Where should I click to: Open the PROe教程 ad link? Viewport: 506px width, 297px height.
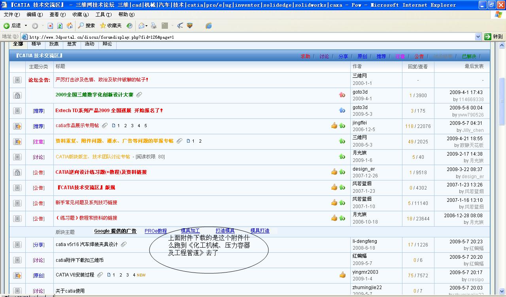[x=156, y=231]
